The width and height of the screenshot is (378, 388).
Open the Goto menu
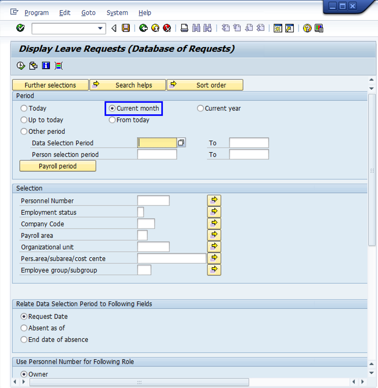(88, 13)
